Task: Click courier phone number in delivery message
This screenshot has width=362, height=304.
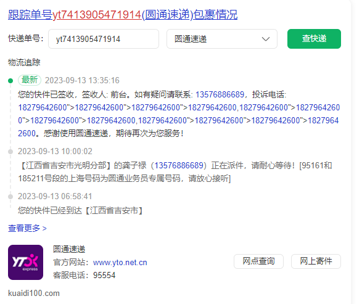Action: click(179, 165)
